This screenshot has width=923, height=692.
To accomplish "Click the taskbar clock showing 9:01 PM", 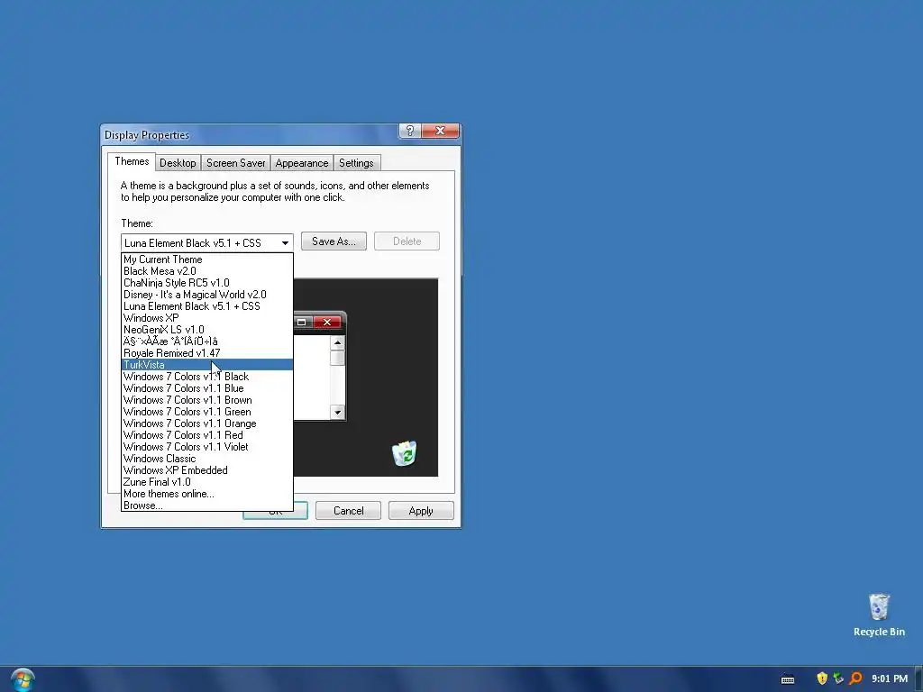I will (889, 678).
